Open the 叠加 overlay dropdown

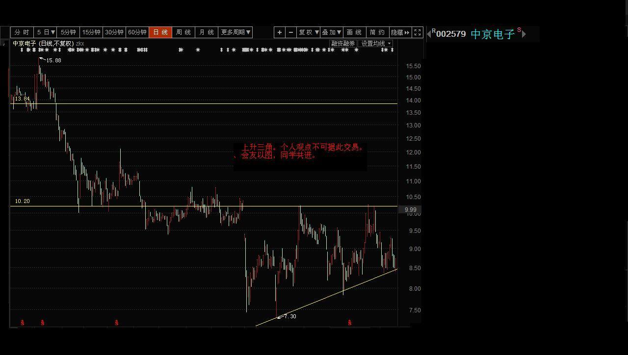pyautogui.click(x=332, y=32)
